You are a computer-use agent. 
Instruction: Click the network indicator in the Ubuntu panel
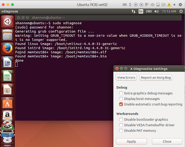tap(134, 12)
